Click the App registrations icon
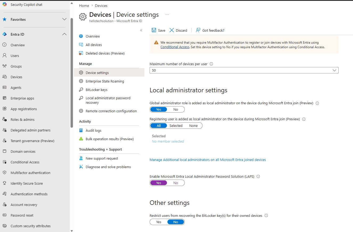This screenshot has height=232, width=353. [x=5, y=109]
